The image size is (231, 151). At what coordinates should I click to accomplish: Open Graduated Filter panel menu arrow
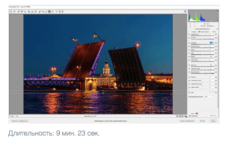coord(217,29)
